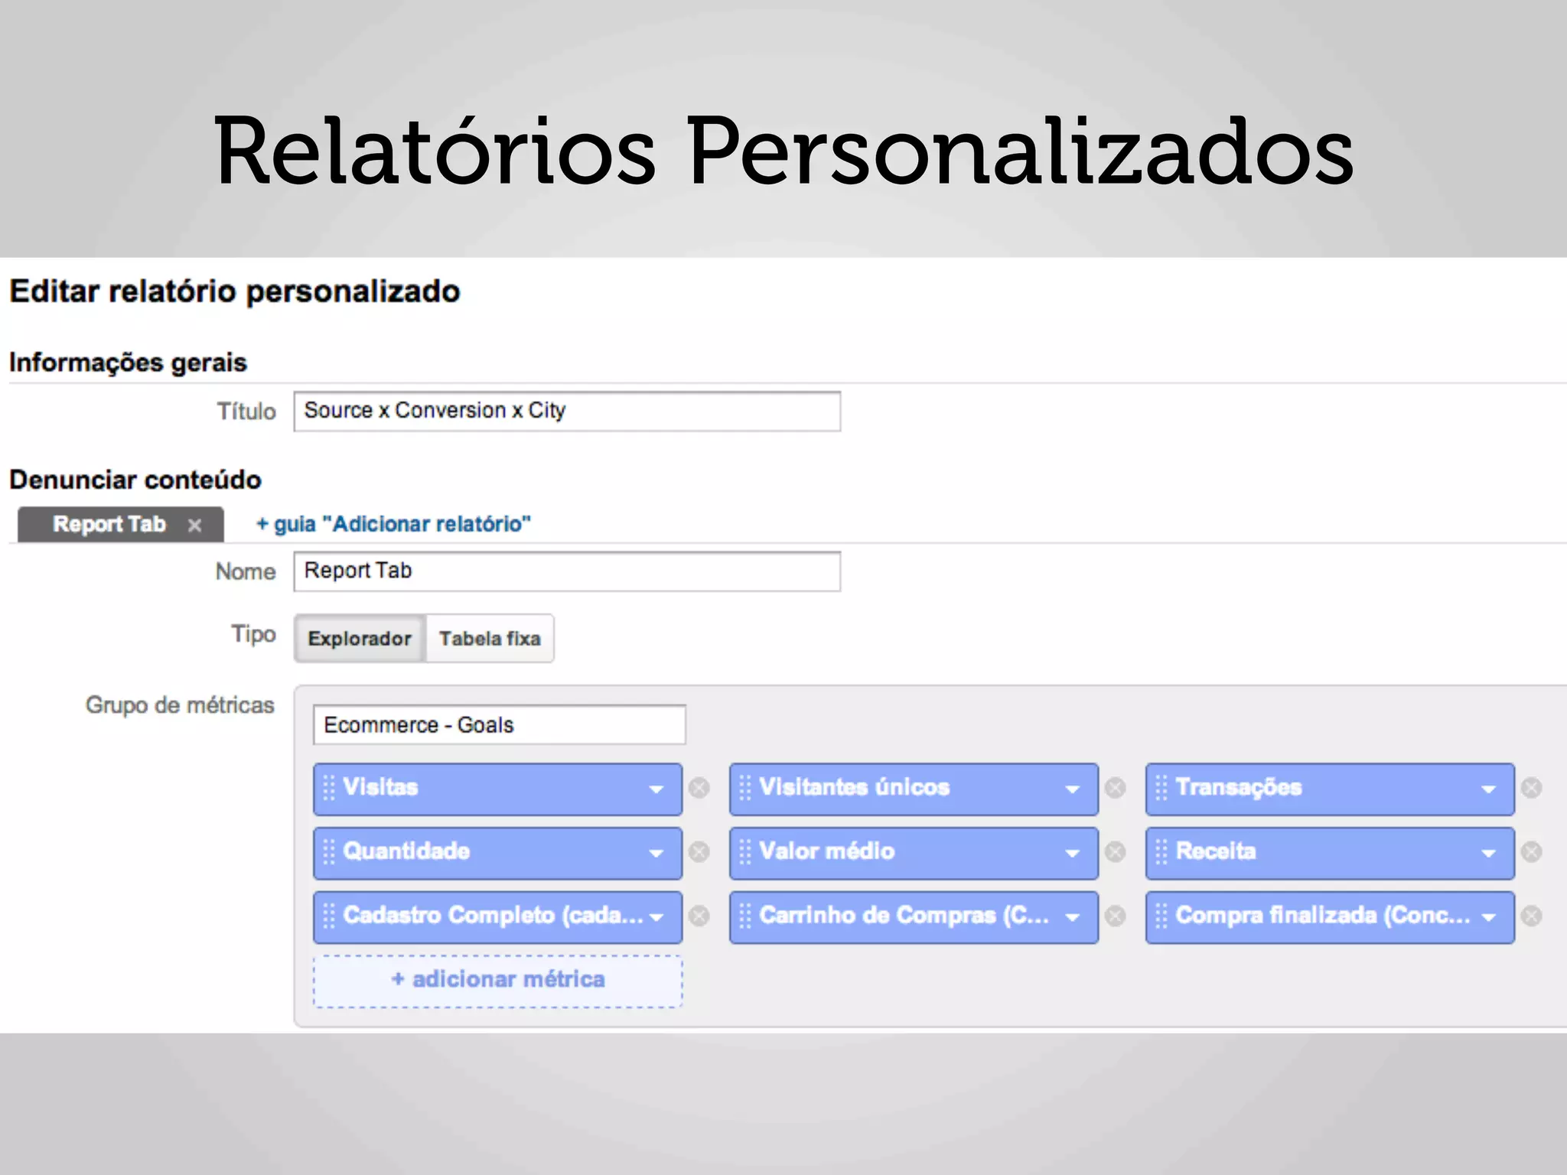The width and height of the screenshot is (1567, 1175).
Task: Remove the Compra finalizada metric
Action: pyautogui.click(x=1531, y=916)
